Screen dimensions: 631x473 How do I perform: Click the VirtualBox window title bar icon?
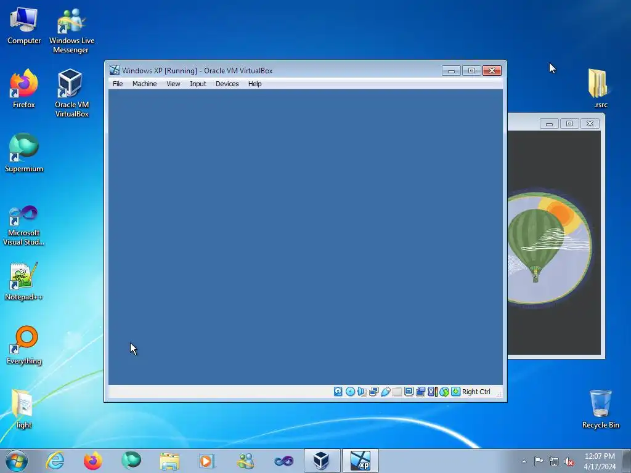pos(115,70)
